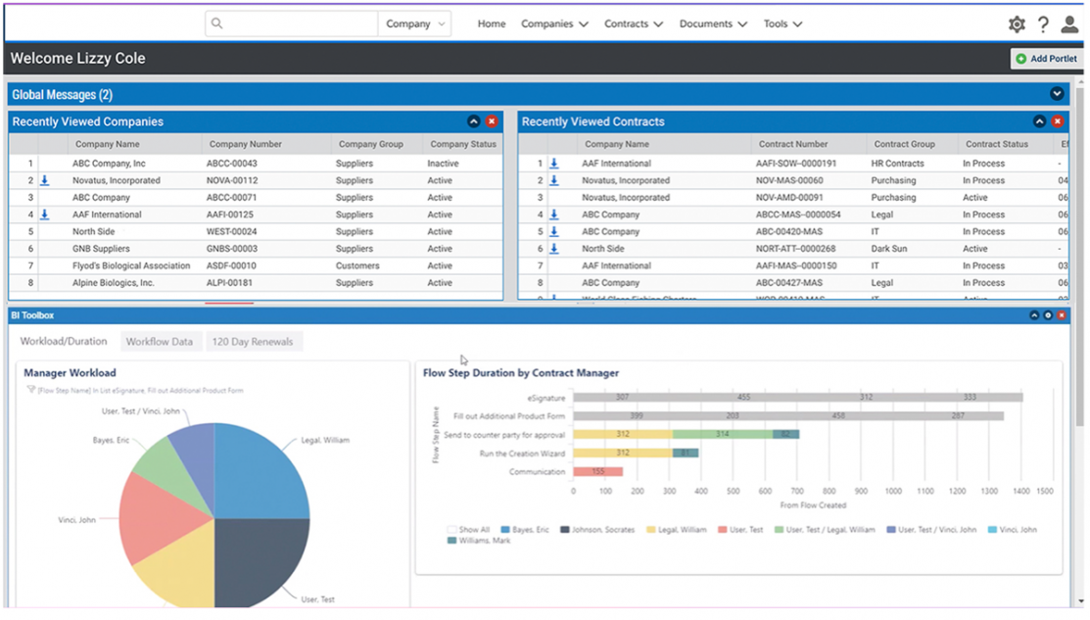The image size is (1090, 620).
Task: Close the Recently Viewed Companies portlet
Action: coord(492,121)
